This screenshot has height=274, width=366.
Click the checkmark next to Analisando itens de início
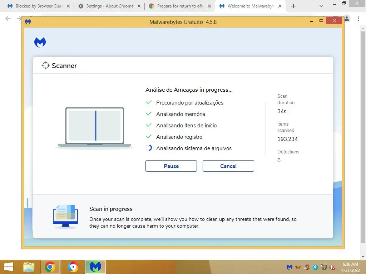click(149, 125)
